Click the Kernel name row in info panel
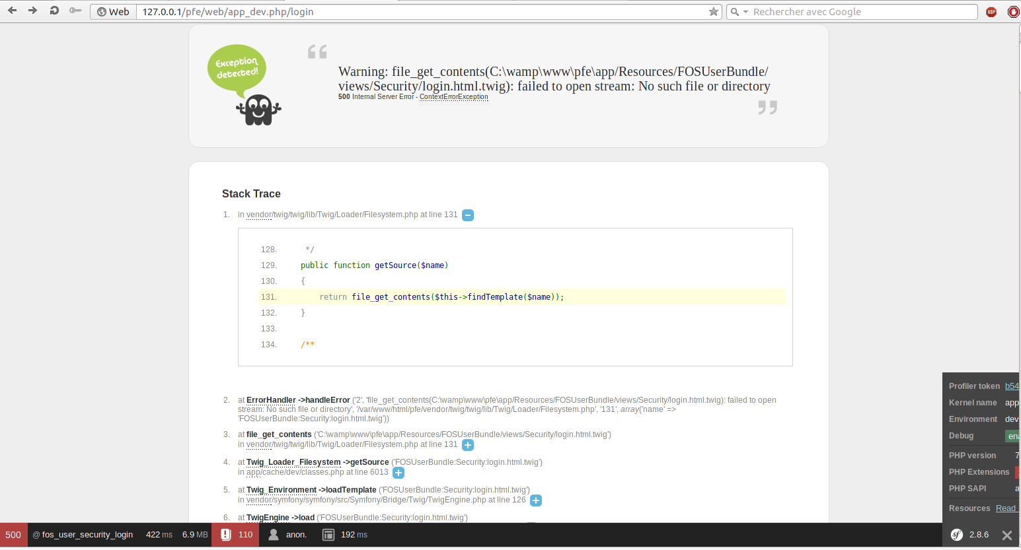 [x=984, y=403]
